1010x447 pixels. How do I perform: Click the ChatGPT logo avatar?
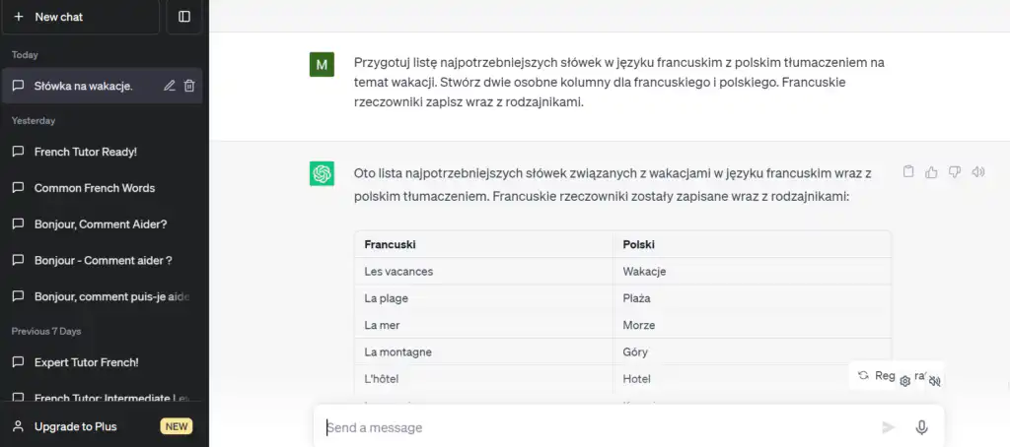tap(323, 173)
